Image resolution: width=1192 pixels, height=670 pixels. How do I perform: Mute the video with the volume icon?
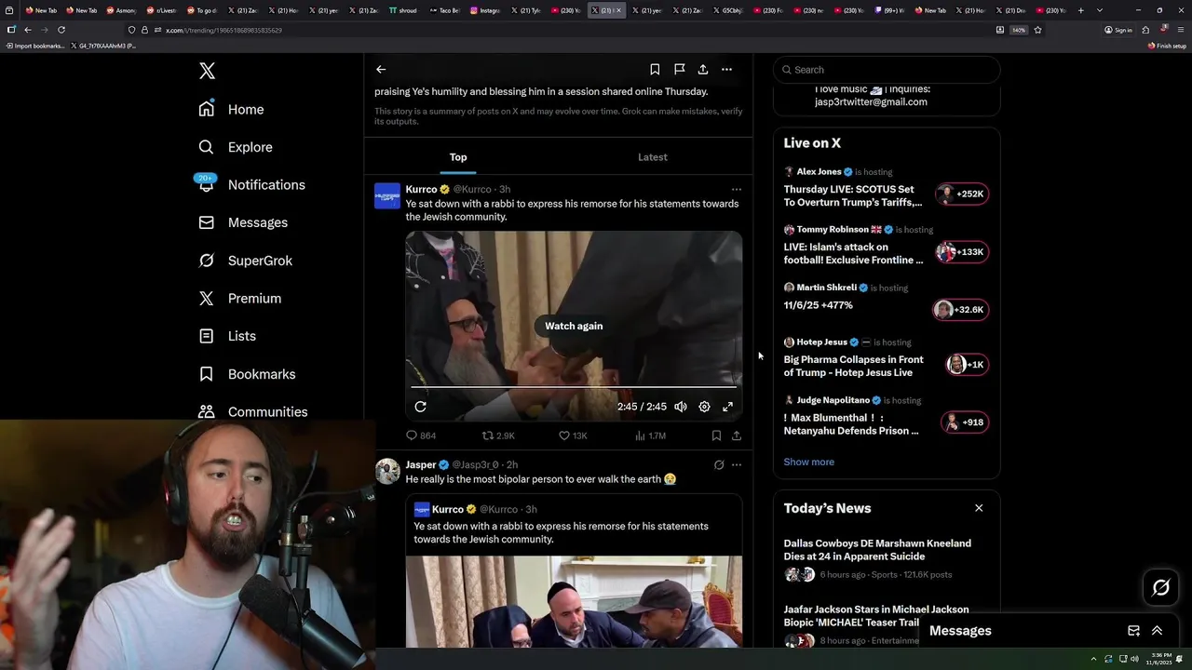681,407
